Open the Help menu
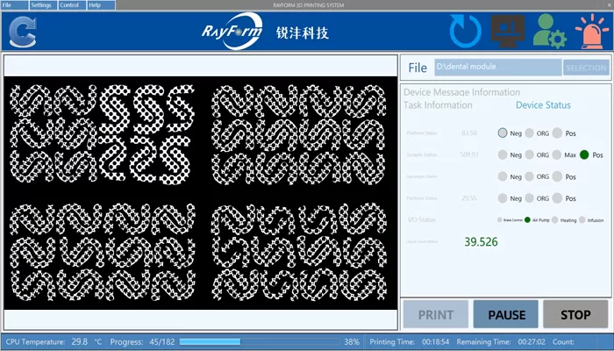The height and width of the screenshot is (351, 614). (95, 4)
